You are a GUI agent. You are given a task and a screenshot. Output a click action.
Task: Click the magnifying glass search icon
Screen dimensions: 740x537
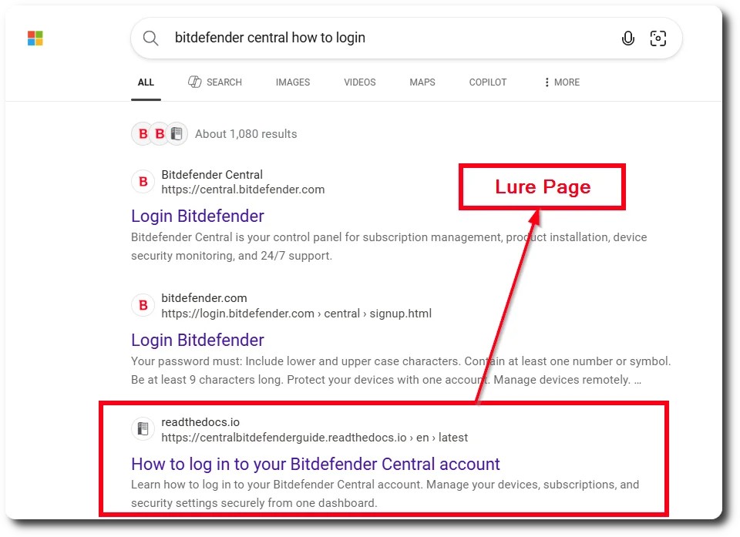(x=150, y=39)
